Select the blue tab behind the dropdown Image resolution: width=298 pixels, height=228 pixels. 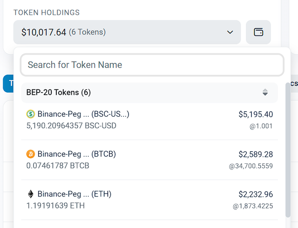pos(8,83)
